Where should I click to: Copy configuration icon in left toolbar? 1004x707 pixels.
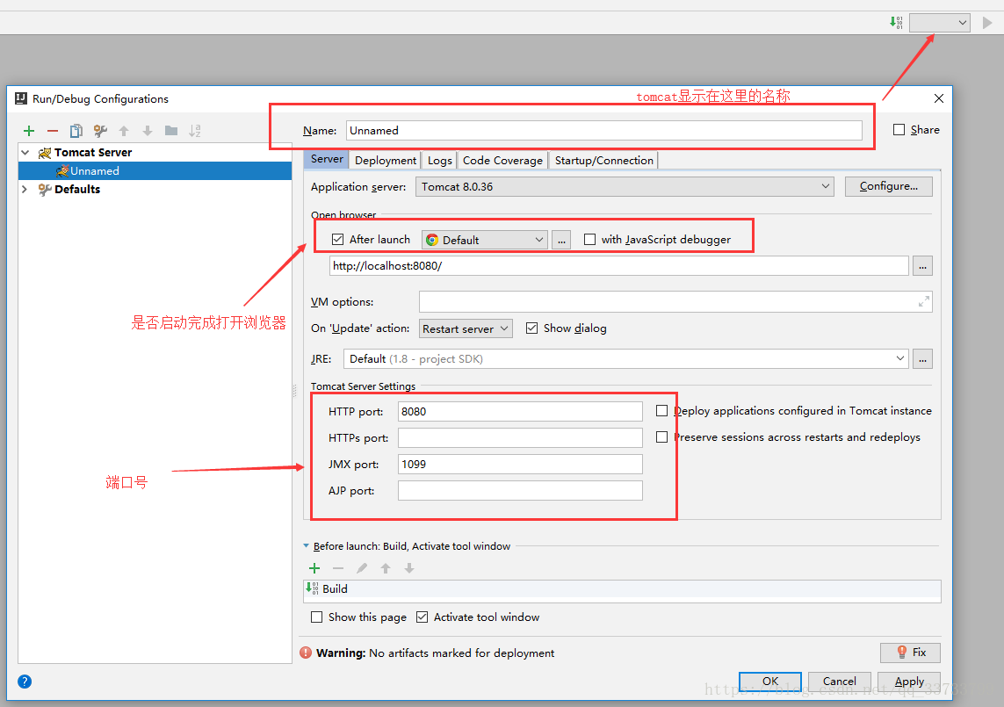pos(76,131)
